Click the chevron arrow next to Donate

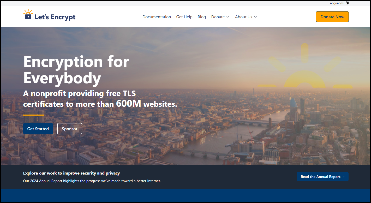228,17
